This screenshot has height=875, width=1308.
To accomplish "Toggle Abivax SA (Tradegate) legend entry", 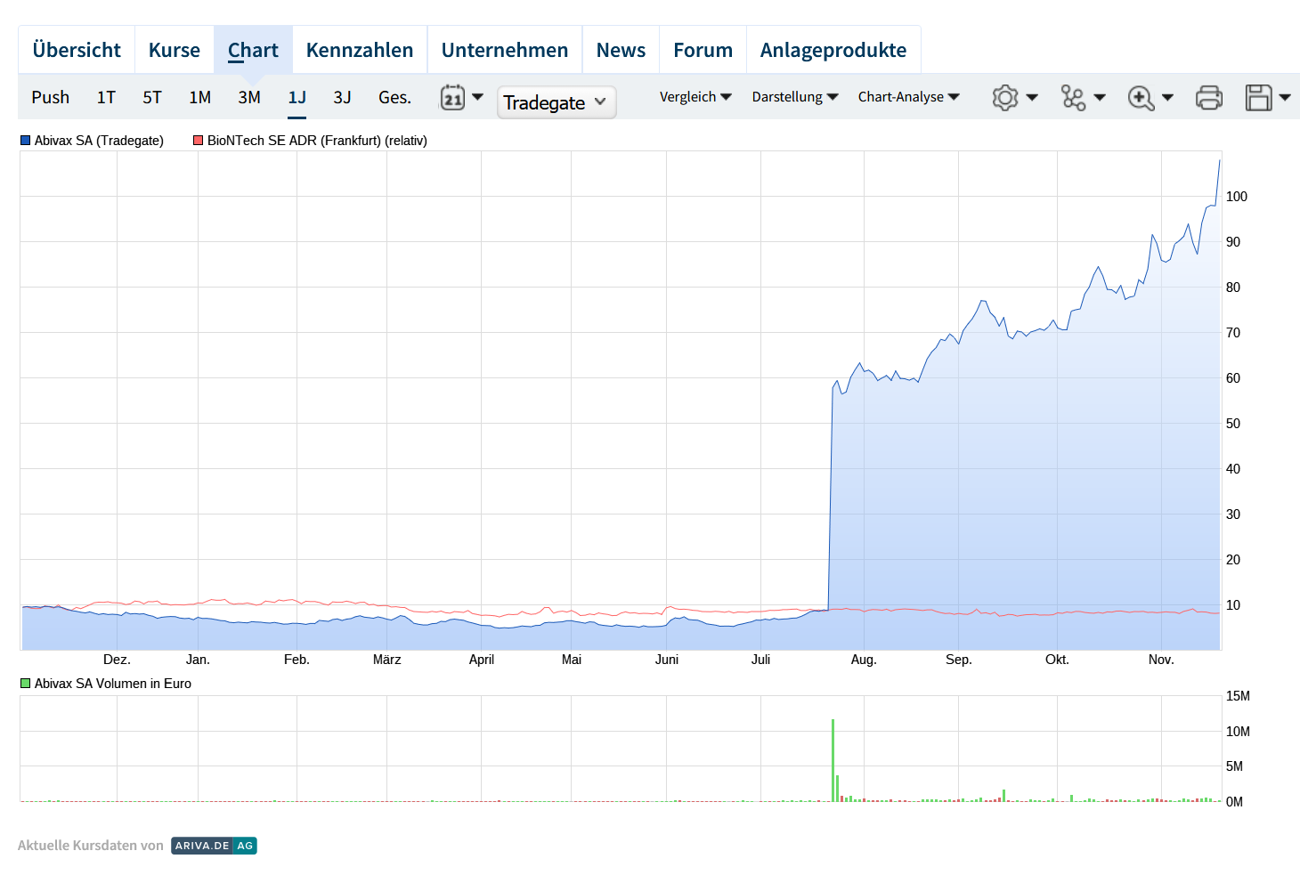I will (x=93, y=141).
